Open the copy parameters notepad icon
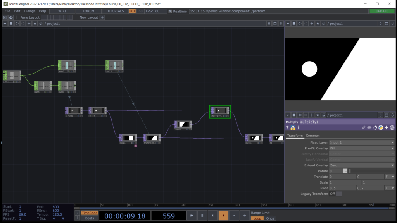This screenshot has height=223, width=397. [375, 128]
